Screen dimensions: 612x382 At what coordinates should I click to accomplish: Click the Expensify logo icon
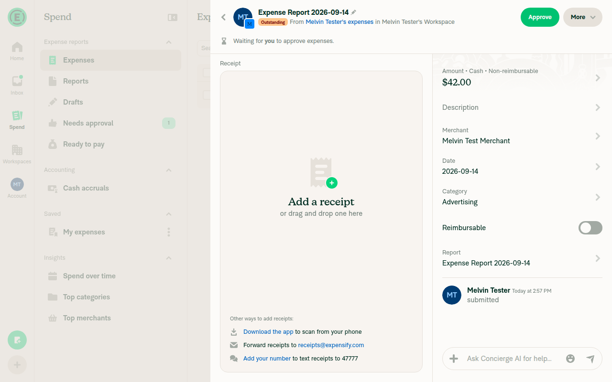point(17,17)
